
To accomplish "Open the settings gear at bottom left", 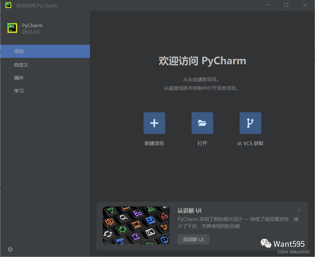I will 10,249.
